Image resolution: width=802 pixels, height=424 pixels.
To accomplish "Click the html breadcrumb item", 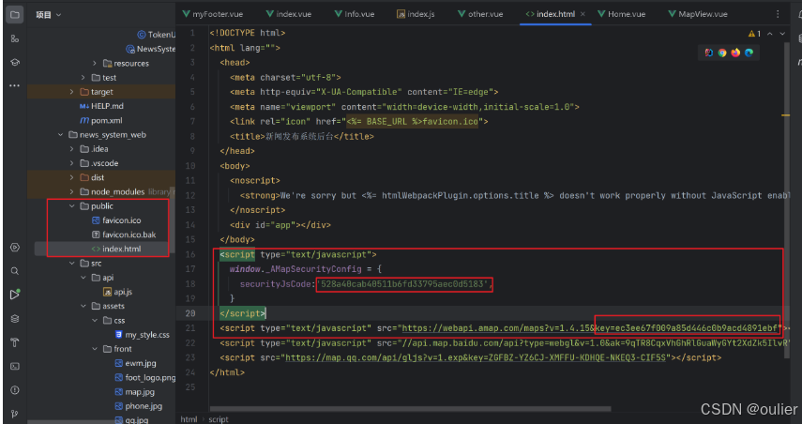I will [x=189, y=419].
